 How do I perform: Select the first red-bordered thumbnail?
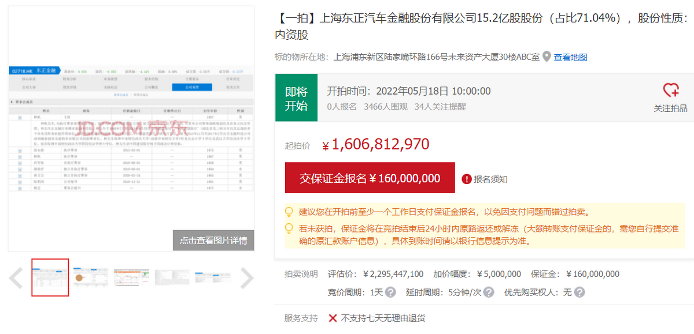(50, 277)
